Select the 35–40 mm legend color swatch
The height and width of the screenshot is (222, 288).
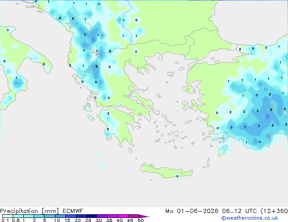[x=112, y=216]
